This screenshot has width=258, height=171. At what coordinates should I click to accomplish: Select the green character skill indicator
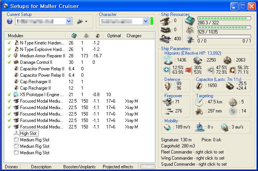(152, 21)
